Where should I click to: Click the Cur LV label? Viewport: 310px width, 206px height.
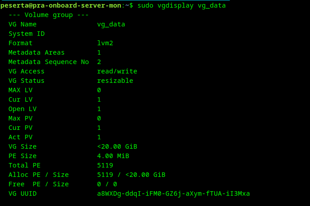coord(21,99)
